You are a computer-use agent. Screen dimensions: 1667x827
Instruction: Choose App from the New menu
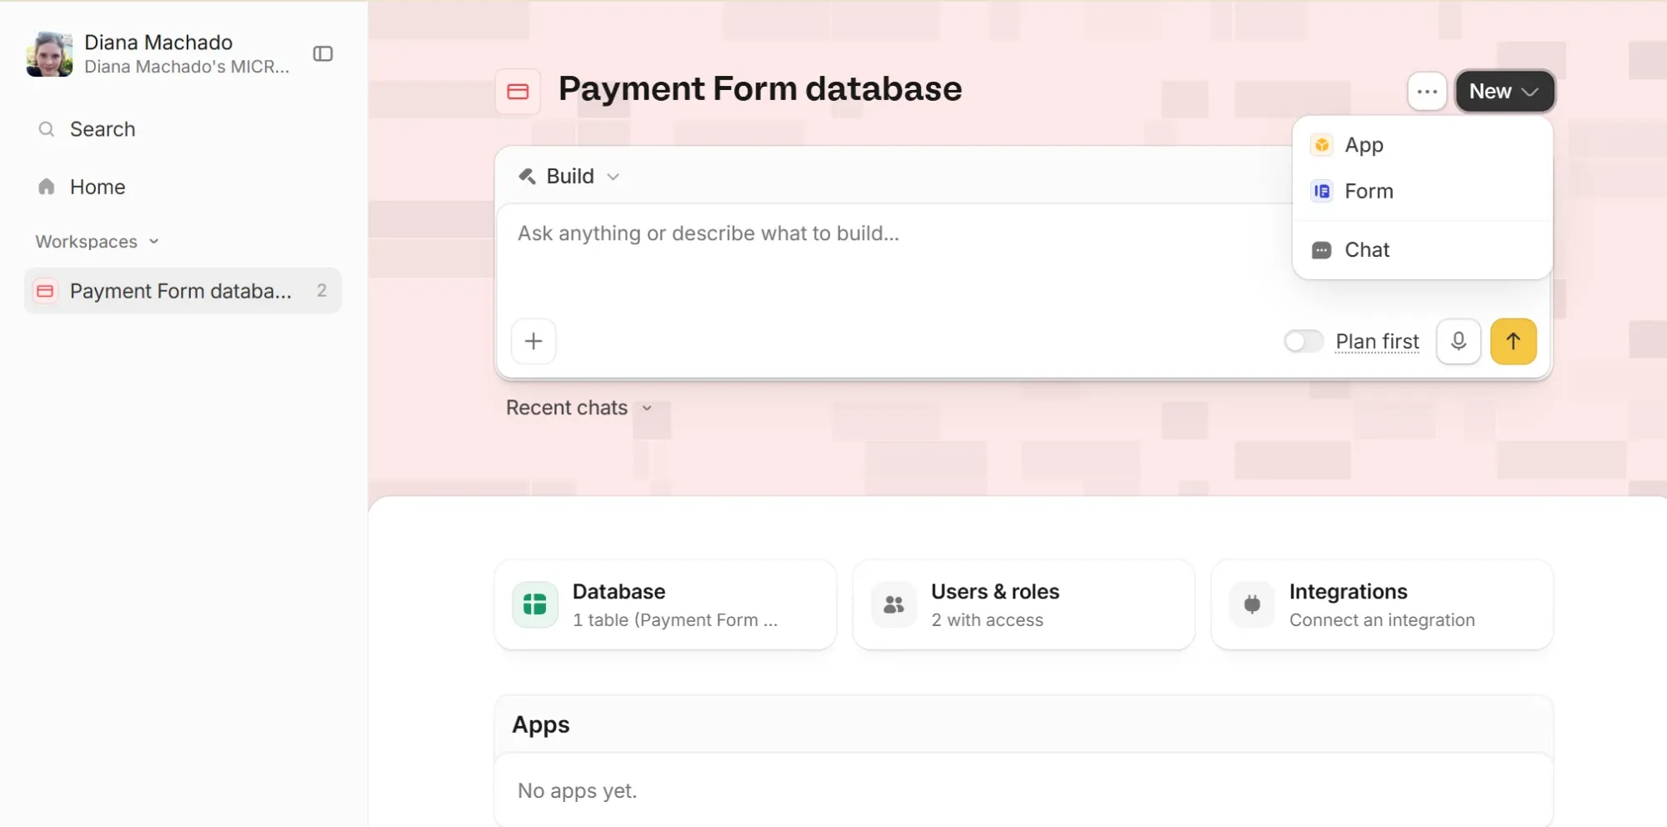[1422, 145]
